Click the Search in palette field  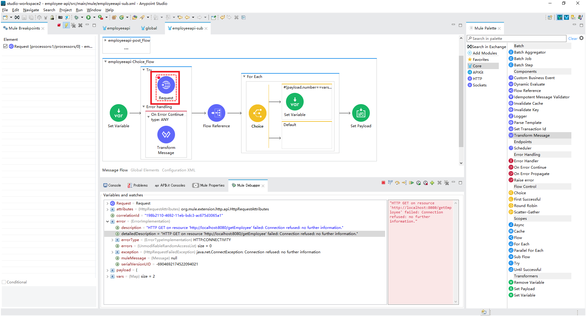tap(516, 39)
